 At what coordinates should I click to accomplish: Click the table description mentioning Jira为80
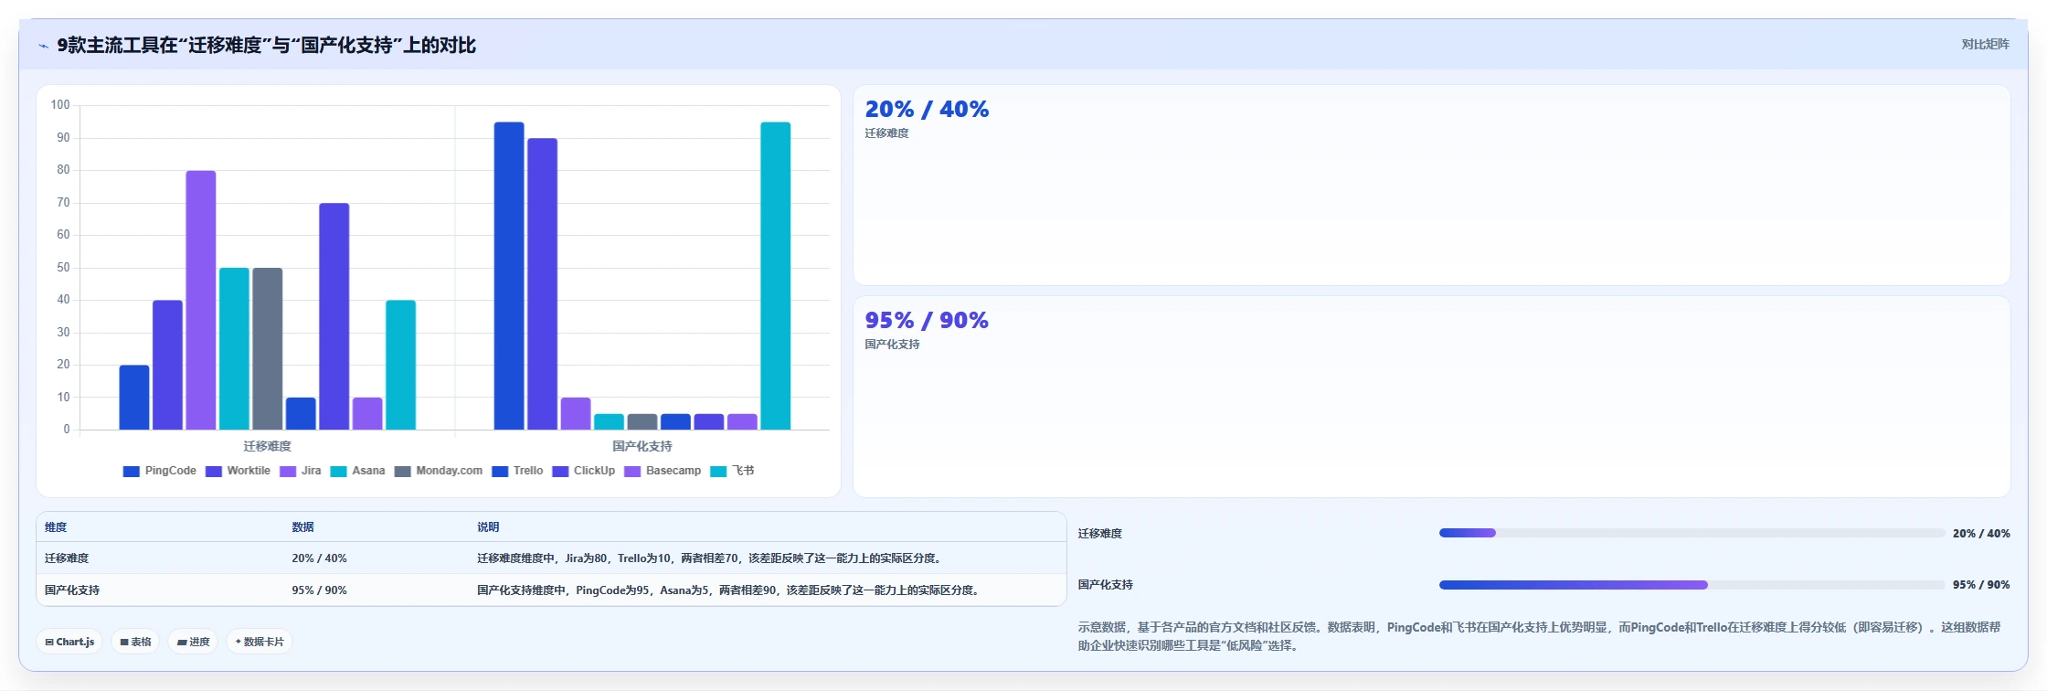tap(711, 558)
